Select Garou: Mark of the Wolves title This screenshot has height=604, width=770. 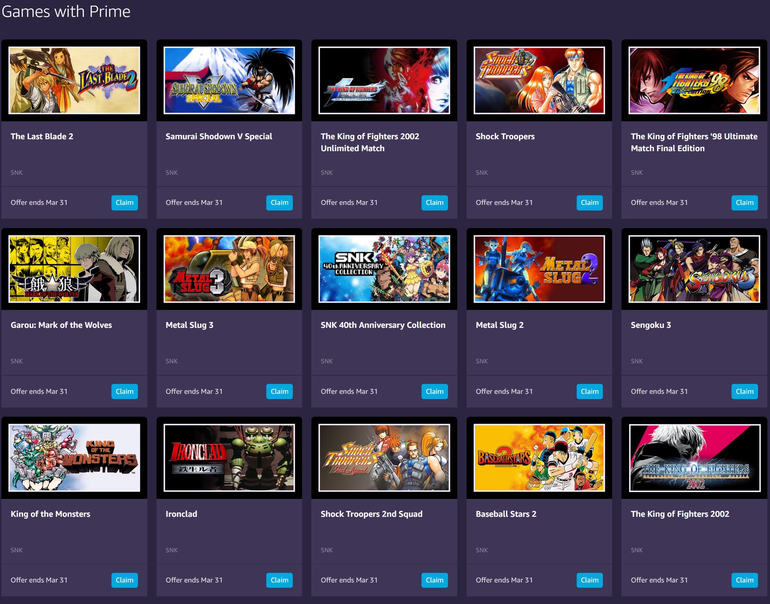(x=61, y=325)
